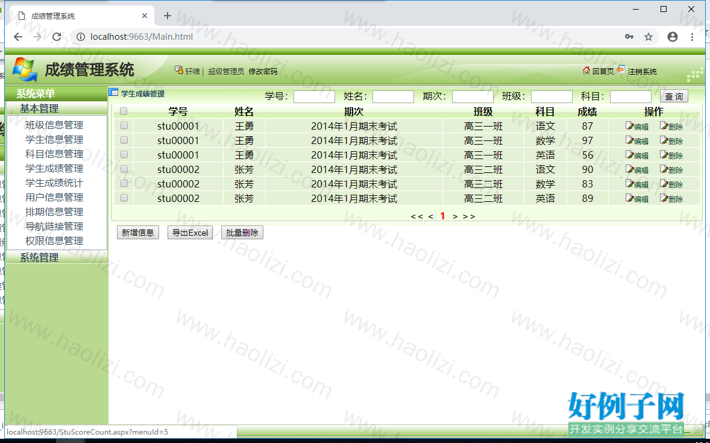
Task: Edit the 张芳 英语 score row
Action: [x=636, y=199]
